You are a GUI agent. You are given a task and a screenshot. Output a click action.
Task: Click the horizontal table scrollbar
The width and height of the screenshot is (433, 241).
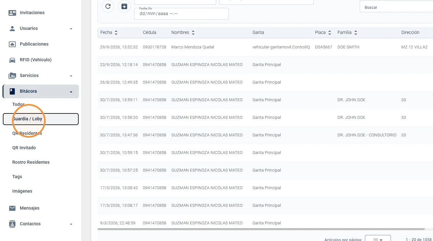pos(261,229)
